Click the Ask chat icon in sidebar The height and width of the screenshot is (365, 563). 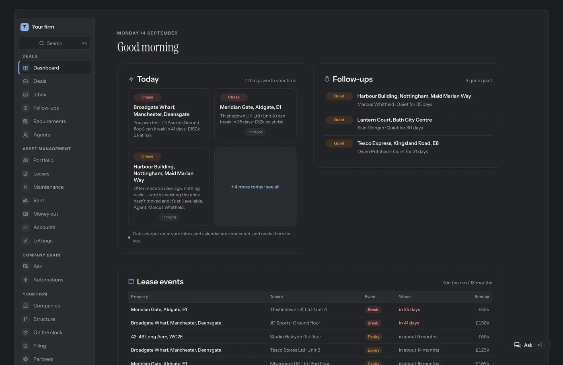coord(25,266)
